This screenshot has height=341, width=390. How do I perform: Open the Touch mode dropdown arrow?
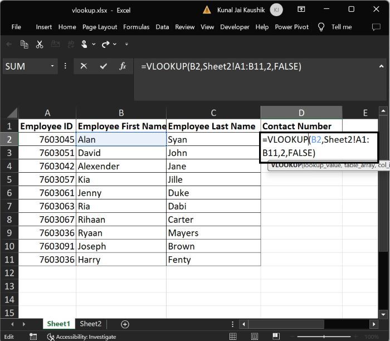pos(94,44)
